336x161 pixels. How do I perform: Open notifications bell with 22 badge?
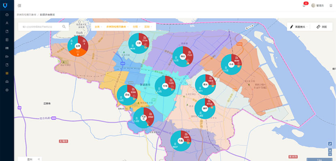click(304, 5)
